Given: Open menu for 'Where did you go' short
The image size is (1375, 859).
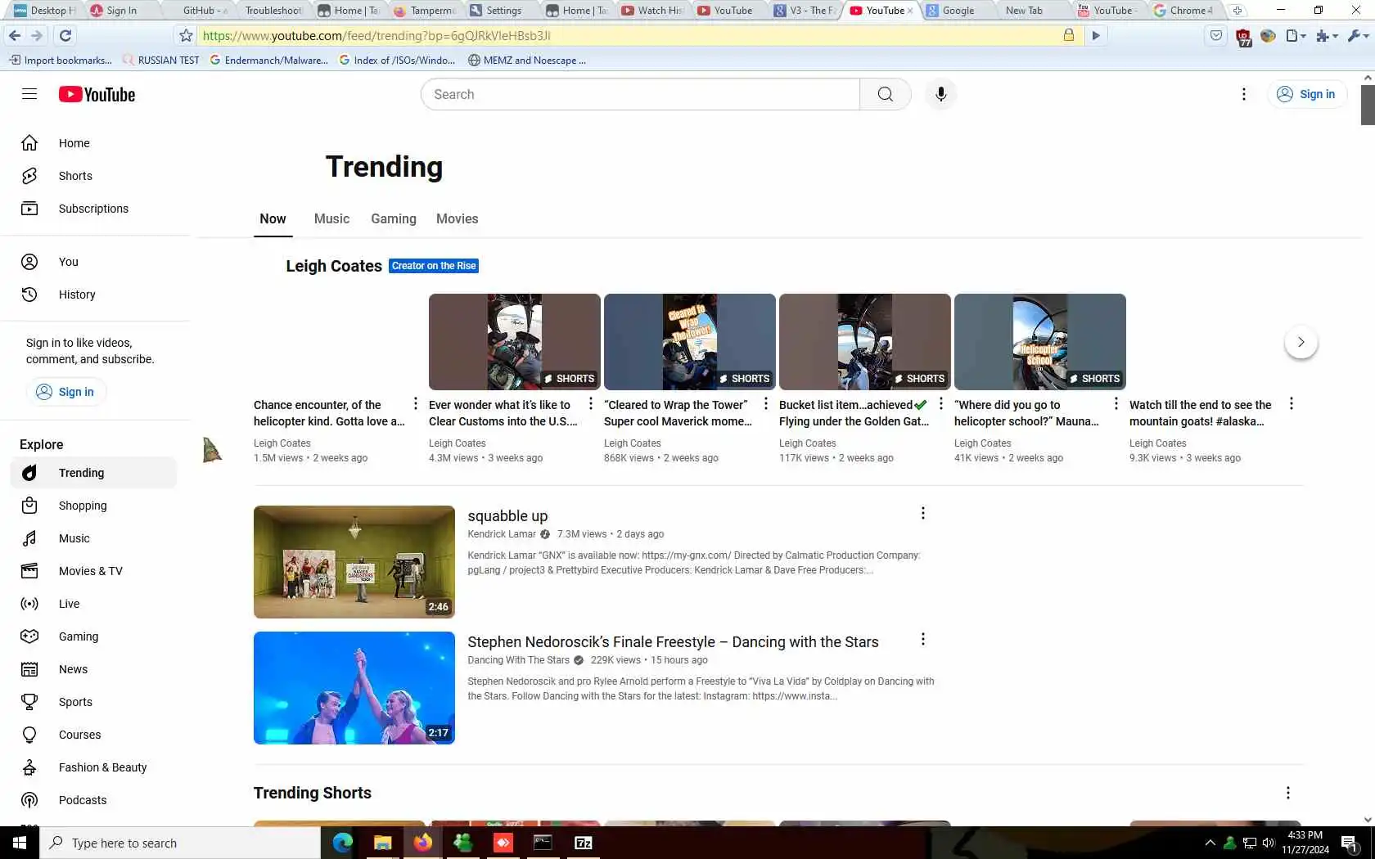Looking at the screenshot, I should tap(1116, 403).
